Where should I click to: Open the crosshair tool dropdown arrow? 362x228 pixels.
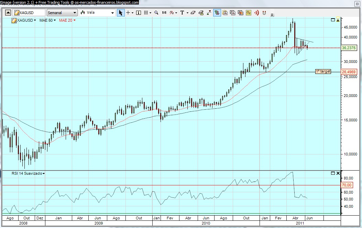click(132, 13)
